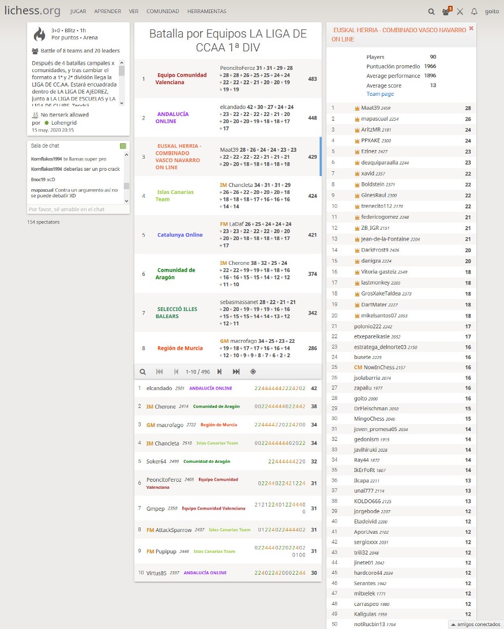Screen dimensions: 504x629
Task: Select the ANDALUCÍA ONLINE team row
Action: (227, 118)
